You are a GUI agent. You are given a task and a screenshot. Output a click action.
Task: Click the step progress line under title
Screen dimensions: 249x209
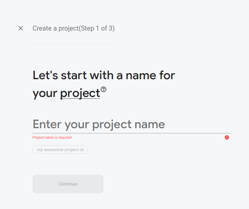click(73, 44)
